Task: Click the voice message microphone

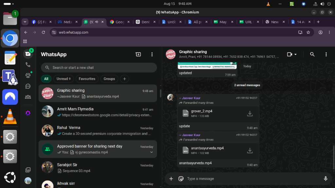Action: click(326, 179)
